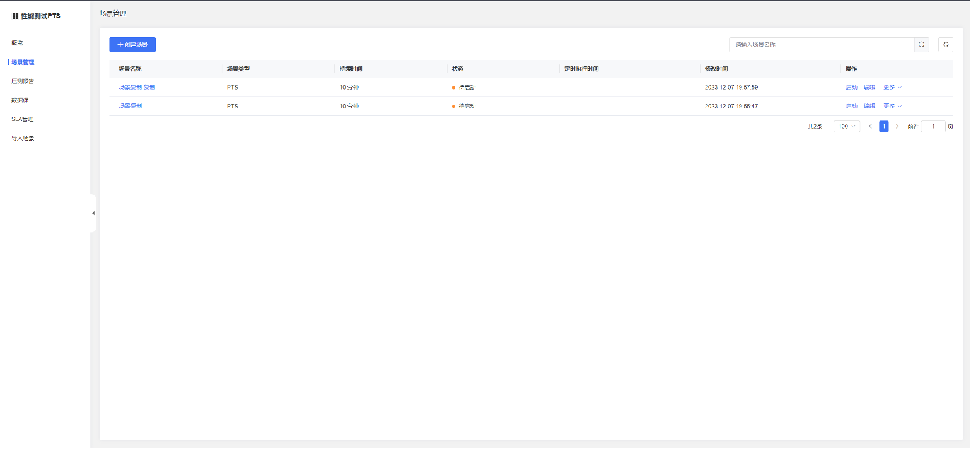Screen dimensions: 971x449
Task: Click 编辑 for the 场景复制-复制 row
Action: point(869,87)
